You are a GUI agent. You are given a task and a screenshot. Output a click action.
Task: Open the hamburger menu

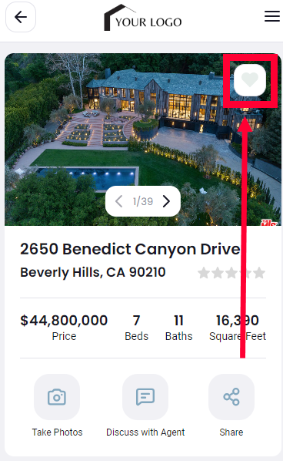point(272,16)
